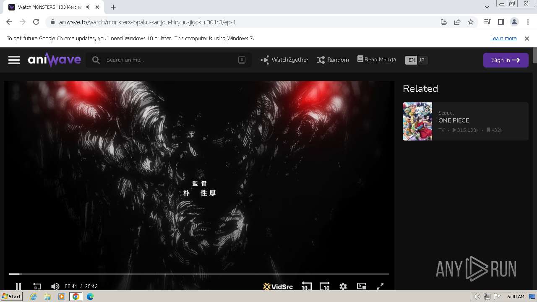This screenshot has height=302, width=537.
Task: Mute the video player volume
Action: (x=55, y=286)
